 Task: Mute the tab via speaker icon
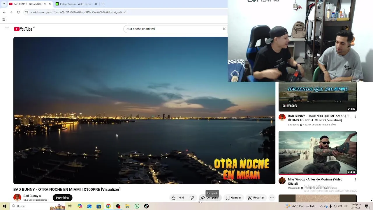tap(45, 4)
